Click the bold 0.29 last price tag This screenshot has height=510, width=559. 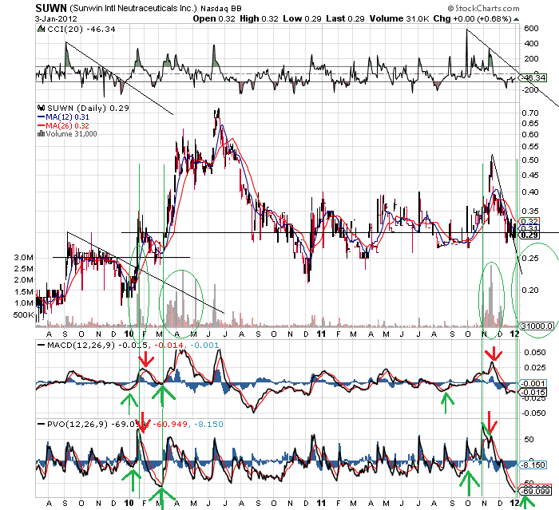[529, 235]
